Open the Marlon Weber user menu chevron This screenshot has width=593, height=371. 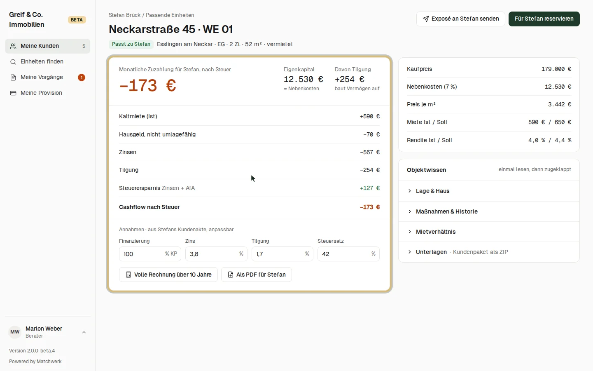coord(84,332)
